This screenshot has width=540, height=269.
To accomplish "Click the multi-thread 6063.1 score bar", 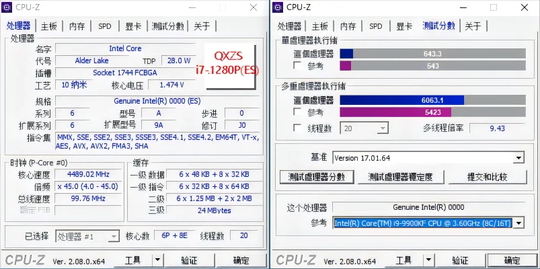I will [x=432, y=100].
